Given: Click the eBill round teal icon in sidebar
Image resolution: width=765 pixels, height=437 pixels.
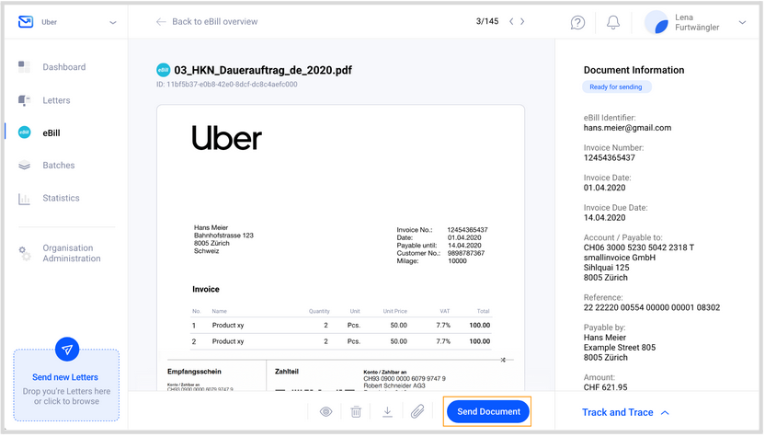Looking at the screenshot, I should pyautogui.click(x=24, y=132).
